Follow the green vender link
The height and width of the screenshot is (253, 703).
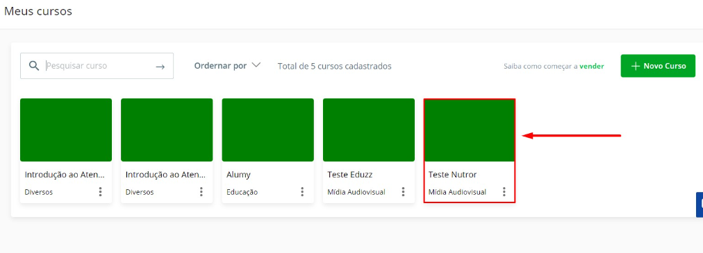592,66
